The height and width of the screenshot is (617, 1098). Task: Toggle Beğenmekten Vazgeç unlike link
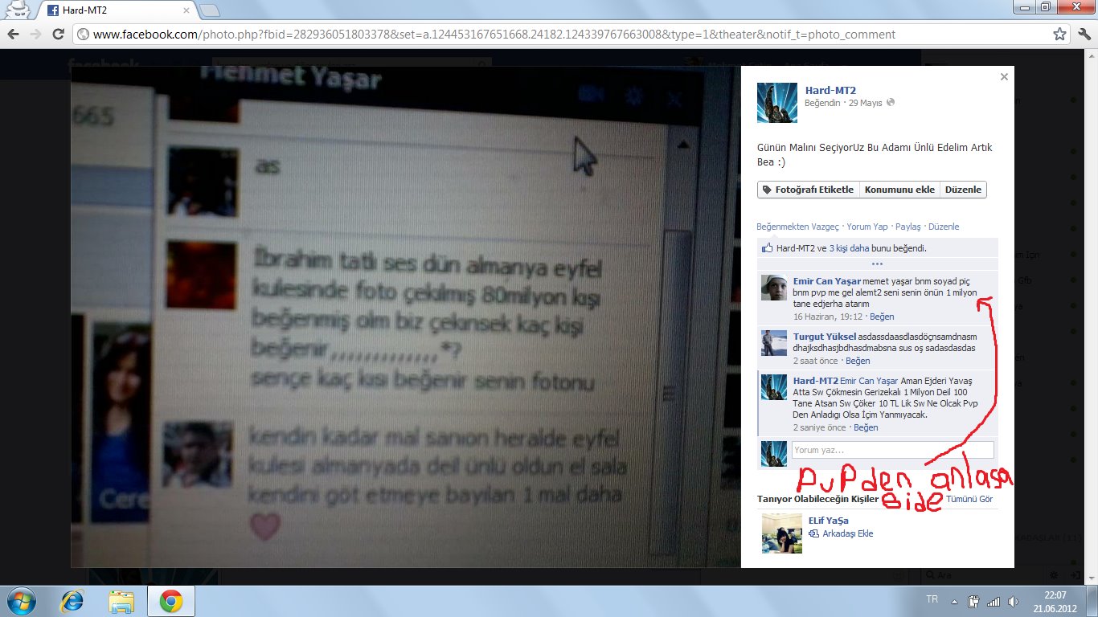click(x=797, y=227)
